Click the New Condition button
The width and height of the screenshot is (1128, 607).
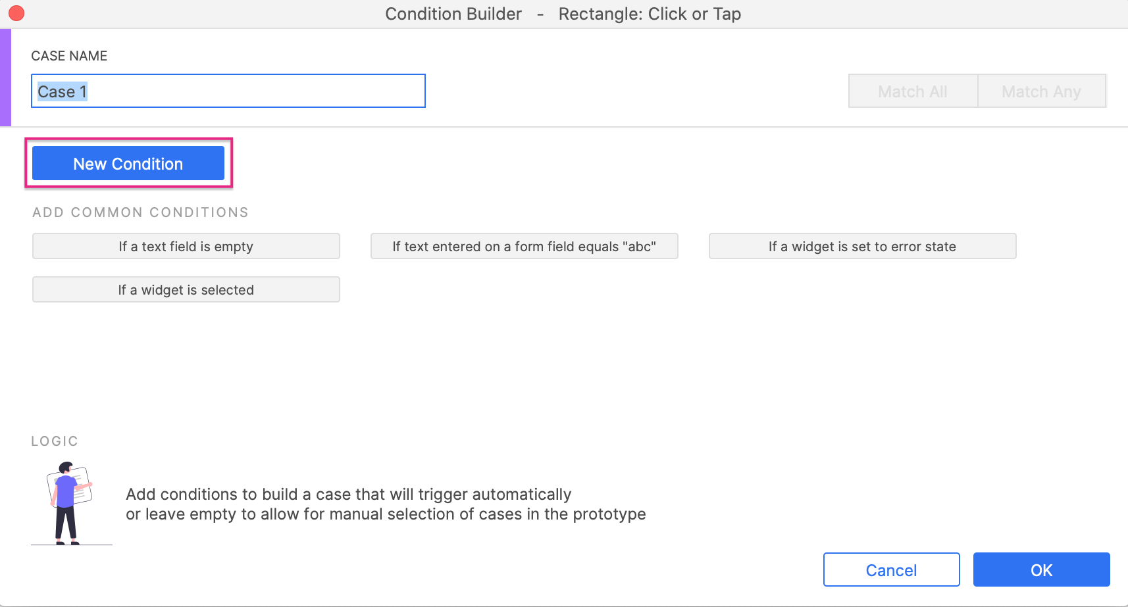click(x=128, y=164)
